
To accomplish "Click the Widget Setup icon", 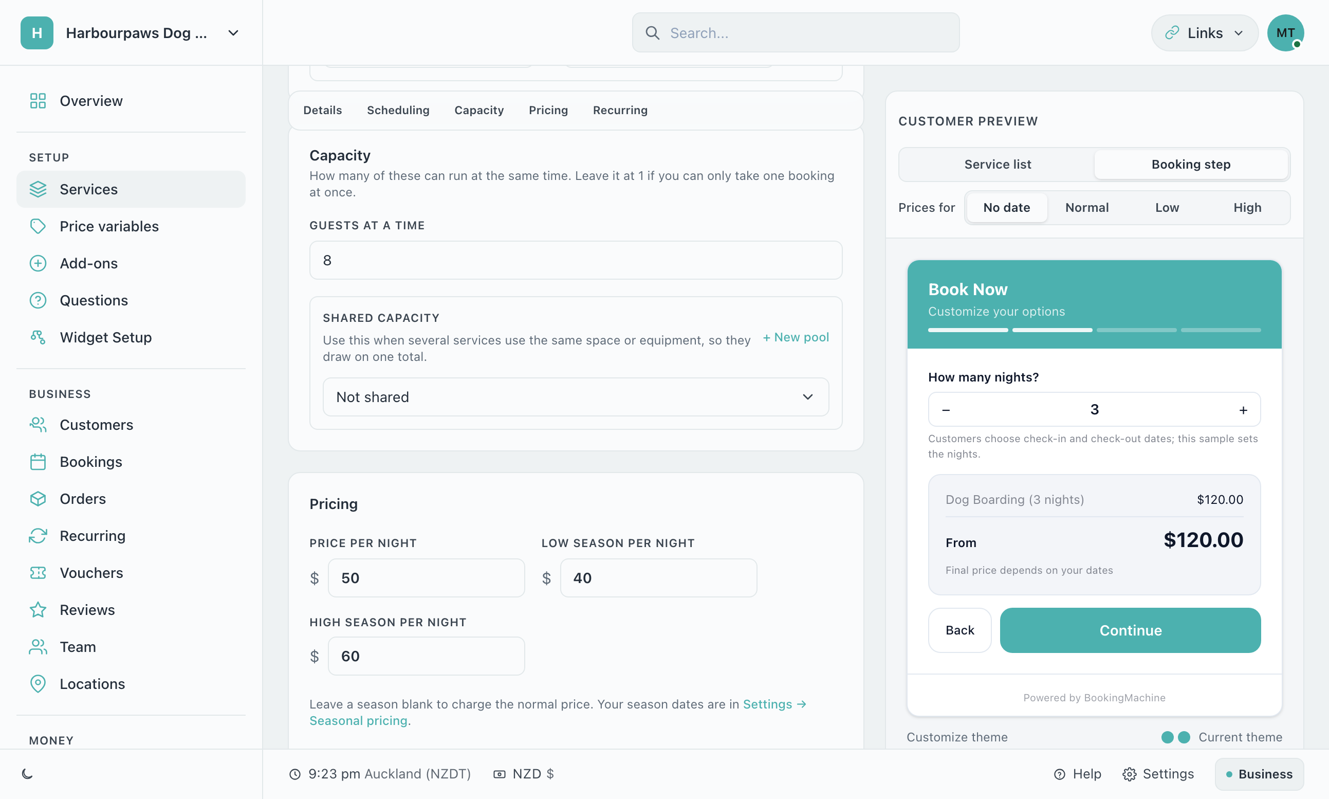I will pyautogui.click(x=38, y=338).
